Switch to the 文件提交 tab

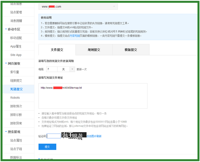click(x=57, y=50)
